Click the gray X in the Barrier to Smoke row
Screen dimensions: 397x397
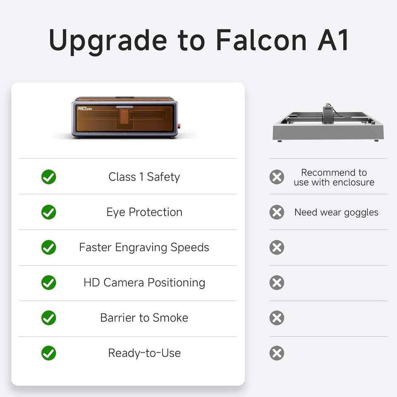point(277,318)
